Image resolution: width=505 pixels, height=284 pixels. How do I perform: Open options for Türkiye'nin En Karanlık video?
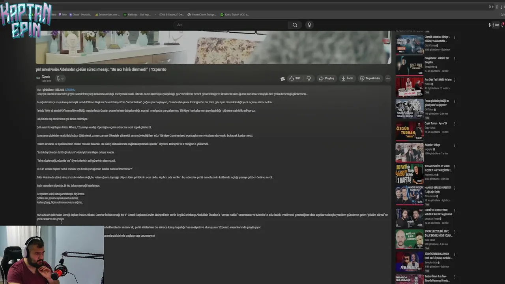[454, 254]
